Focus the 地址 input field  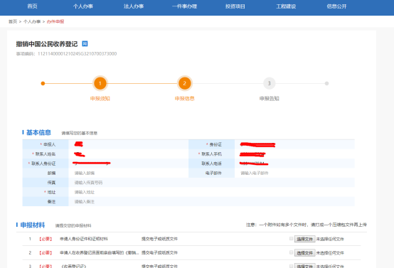pos(211,192)
